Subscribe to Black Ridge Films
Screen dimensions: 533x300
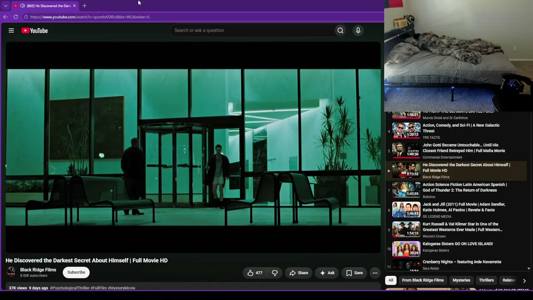[x=76, y=272]
